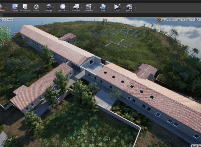
Task: Expand the Build options dropdown arrow
Action: 109,8
